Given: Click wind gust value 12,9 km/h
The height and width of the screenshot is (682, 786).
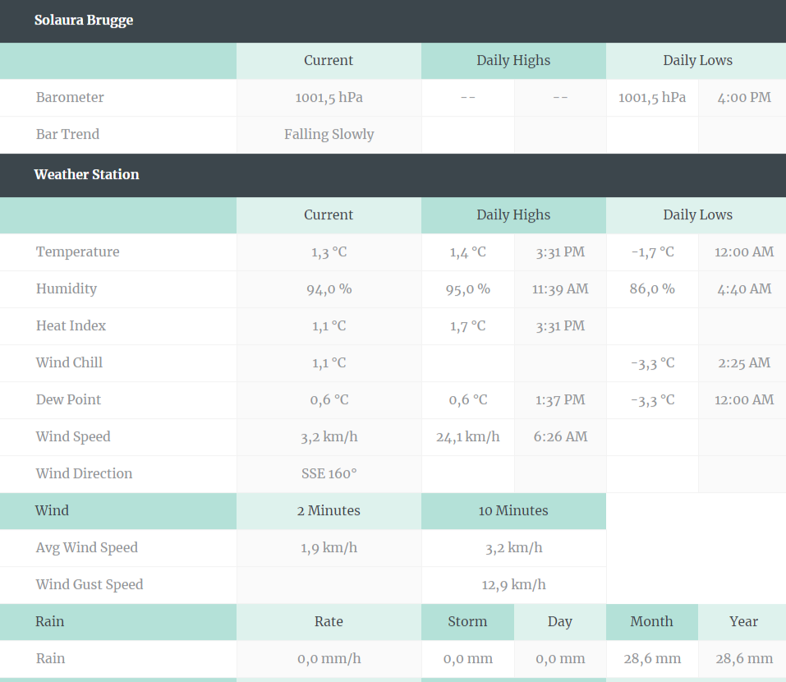Looking at the screenshot, I should point(513,585).
